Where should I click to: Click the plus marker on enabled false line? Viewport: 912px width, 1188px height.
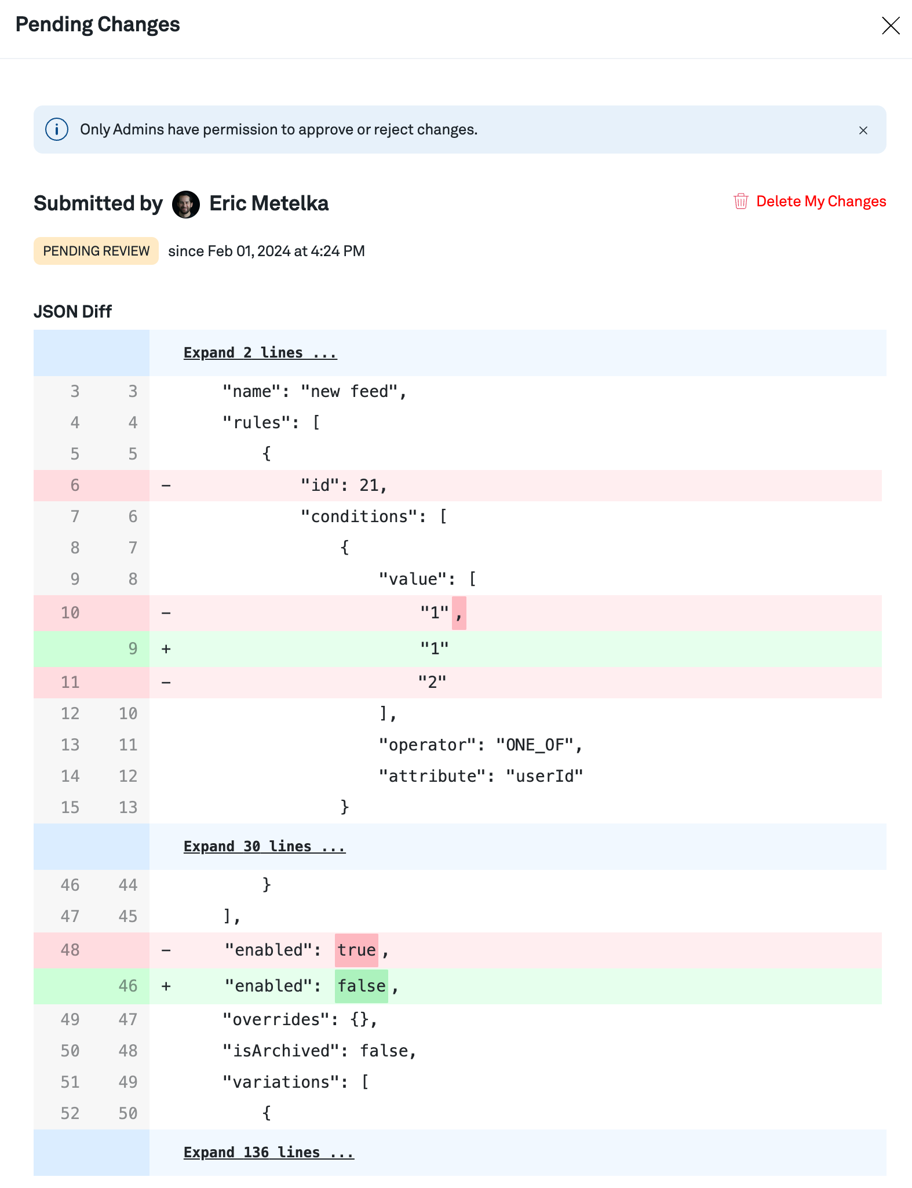tap(166, 986)
